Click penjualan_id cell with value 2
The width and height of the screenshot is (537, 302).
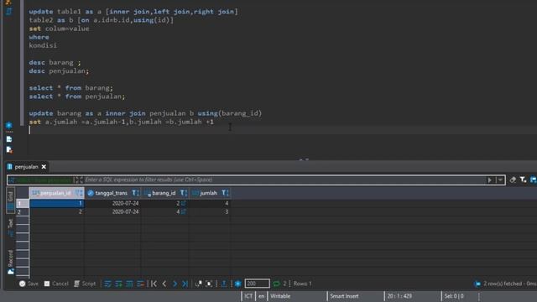(57, 212)
